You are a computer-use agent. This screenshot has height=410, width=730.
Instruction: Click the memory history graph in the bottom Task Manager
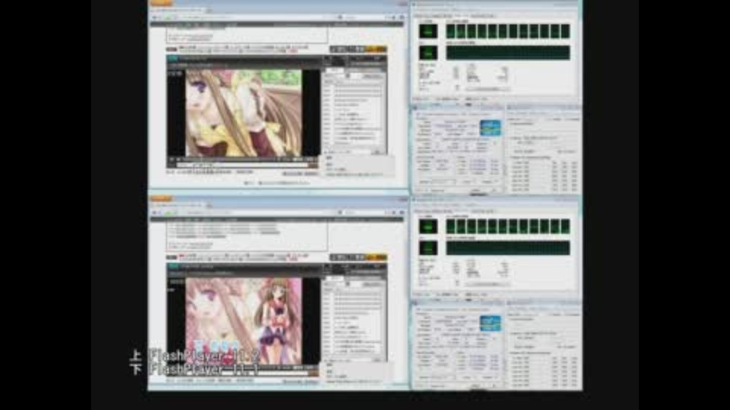[508, 248]
